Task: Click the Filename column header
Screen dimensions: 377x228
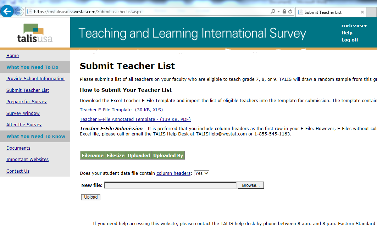Action: (93, 155)
